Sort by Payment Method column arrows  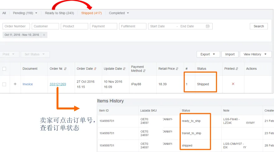coord(144,71)
